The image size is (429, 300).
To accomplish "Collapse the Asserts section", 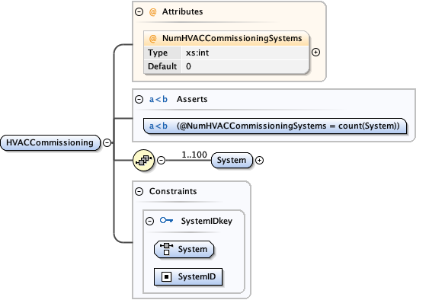I will tap(139, 99).
